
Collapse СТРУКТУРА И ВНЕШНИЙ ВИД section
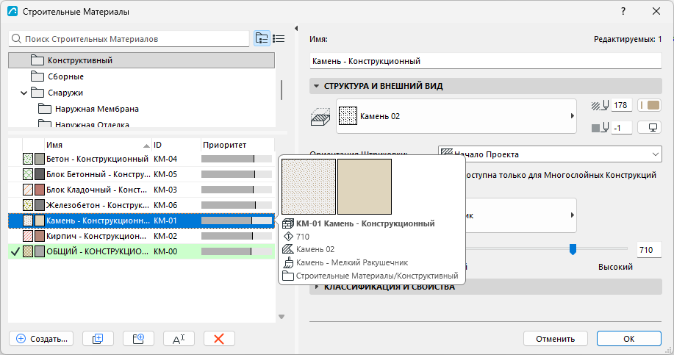pyautogui.click(x=316, y=86)
